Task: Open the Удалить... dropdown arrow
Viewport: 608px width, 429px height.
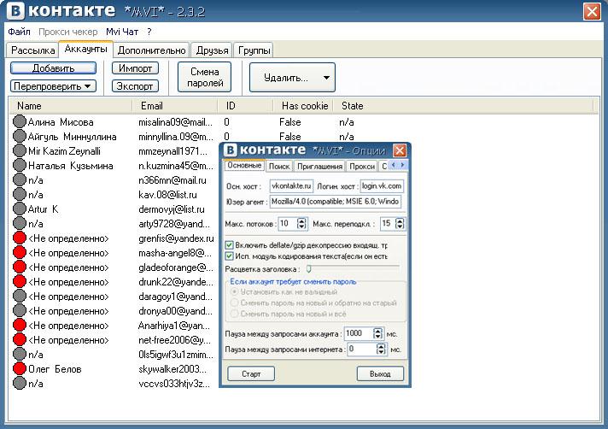Action: pos(326,78)
